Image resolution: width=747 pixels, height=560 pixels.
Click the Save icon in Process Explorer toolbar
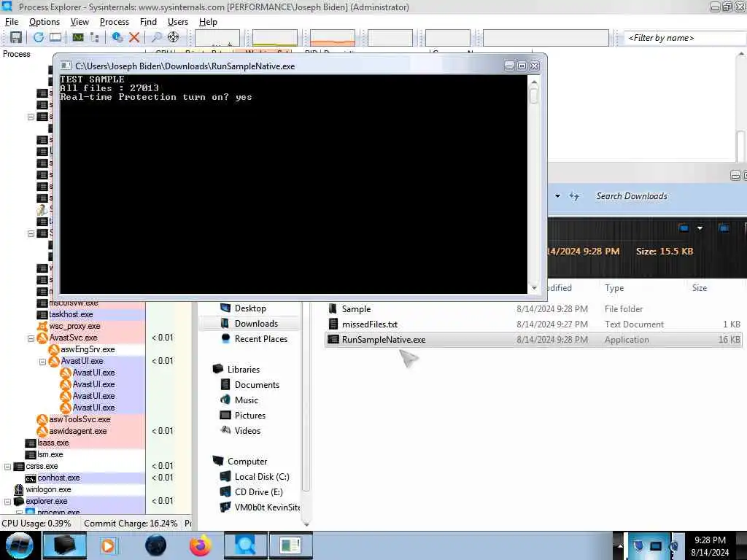16,37
